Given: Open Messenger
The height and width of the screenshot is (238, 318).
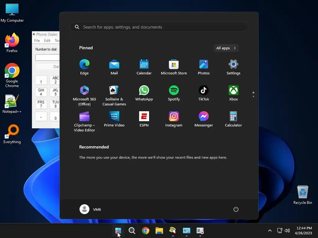Looking at the screenshot, I should 204,119.
